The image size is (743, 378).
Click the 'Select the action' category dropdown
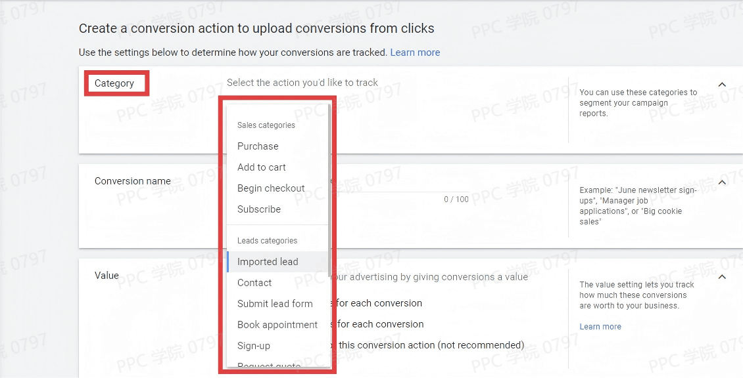[302, 83]
